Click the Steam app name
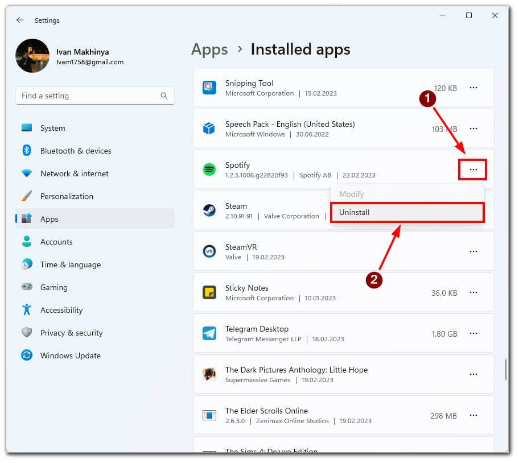This screenshot has width=519, height=463. [237, 206]
